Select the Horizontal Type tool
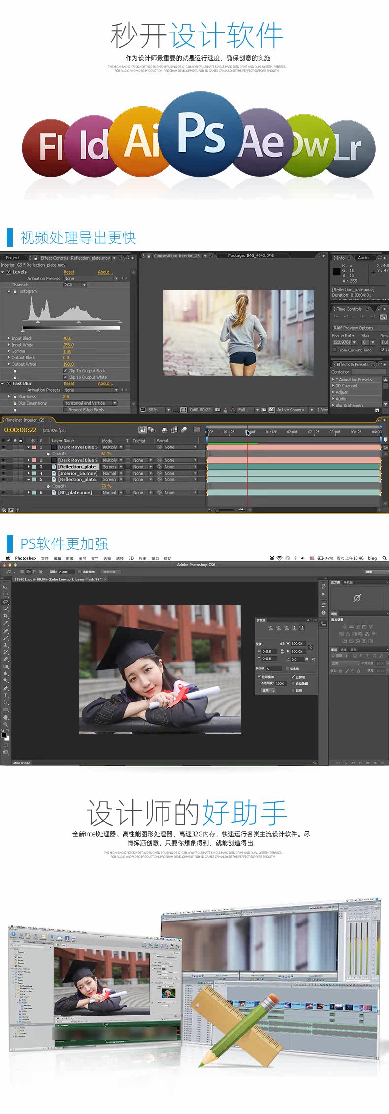The width and height of the screenshot is (389, 1114). (6, 696)
